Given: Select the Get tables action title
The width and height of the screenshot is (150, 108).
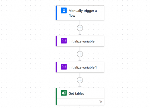Looking at the screenshot, I should click(x=76, y=93).
